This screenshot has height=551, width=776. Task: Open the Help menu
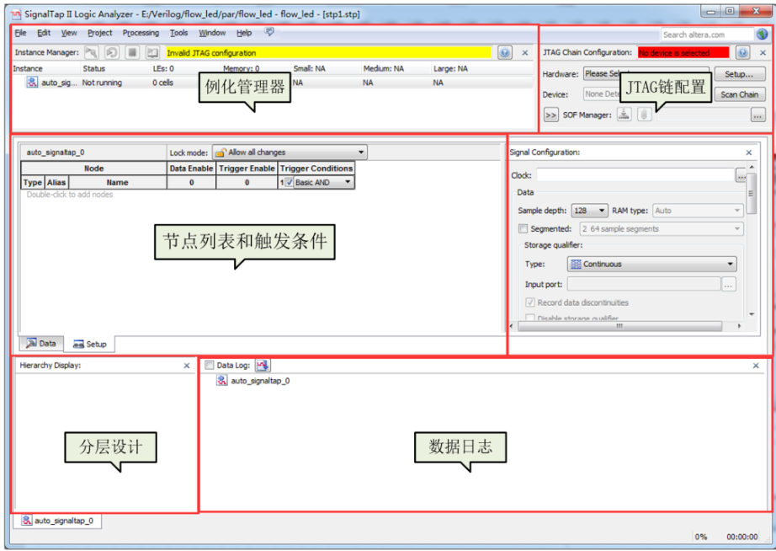pos(244,33)
